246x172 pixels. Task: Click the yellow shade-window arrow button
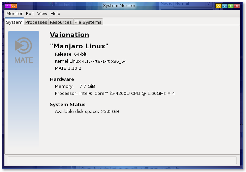tap(218, 6)
